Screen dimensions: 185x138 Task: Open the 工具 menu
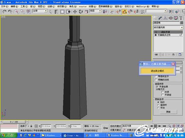(24, 7)
